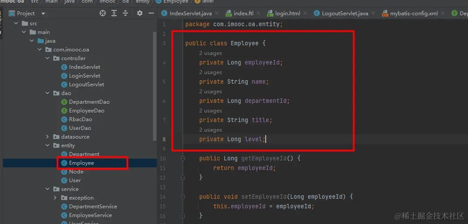Collapse the controller package
Image resolution: width=468 pixels, height=224 pixels.
[47, 58]
